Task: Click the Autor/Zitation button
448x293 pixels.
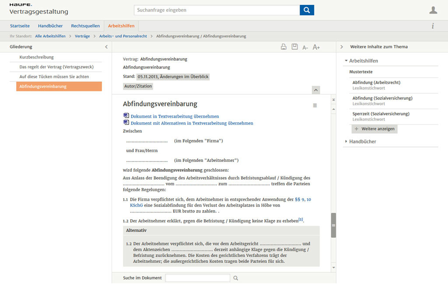Action: (x=138, y=86)
